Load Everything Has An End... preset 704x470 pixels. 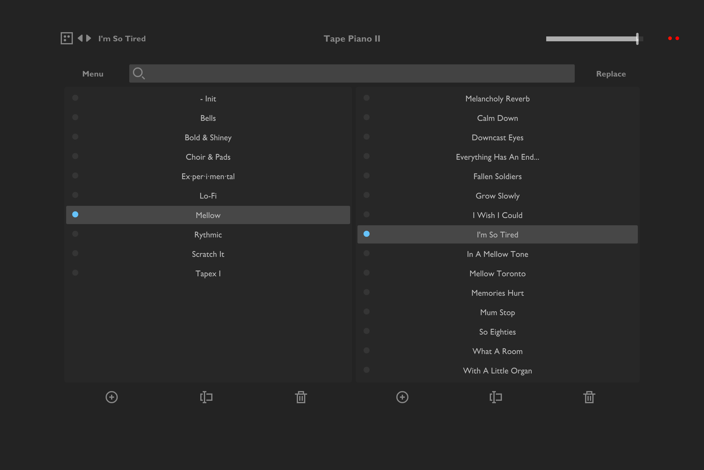[x=498, y=157]
